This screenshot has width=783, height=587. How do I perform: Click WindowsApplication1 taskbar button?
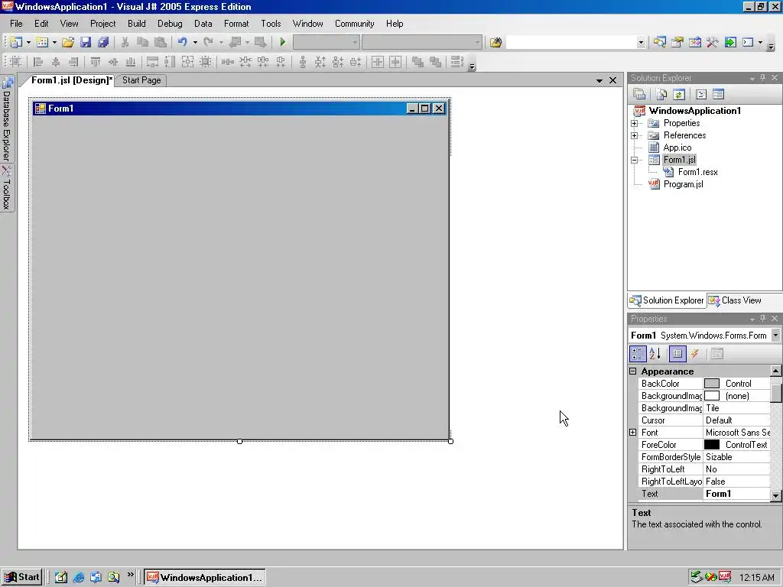pos(205,578)
